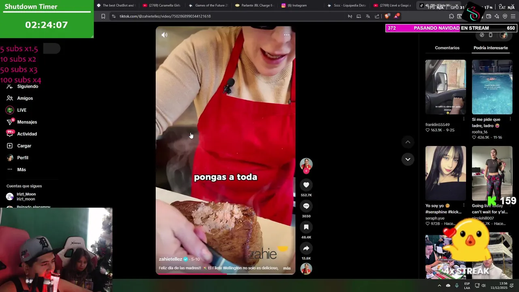Open the profile avatar in header pill

pyautogui.click(x=504, y=35)
